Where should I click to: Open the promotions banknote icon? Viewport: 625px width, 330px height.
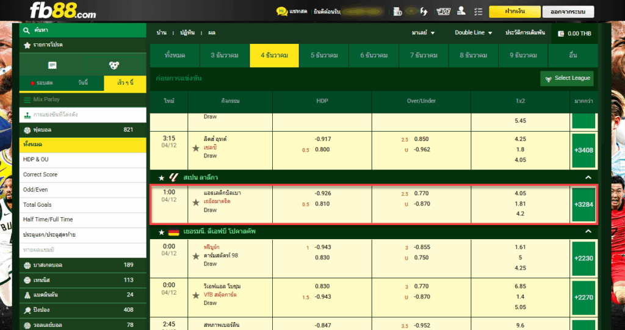click(x=443, y=12)
